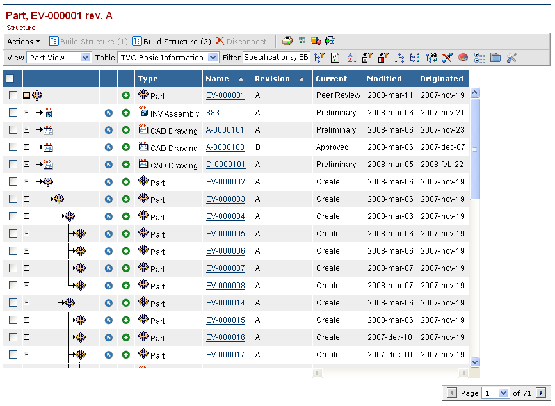Tick the checkbox for the EV-000001 row
555x406 pixels.
pyautogui.click(x=13, y=95)
